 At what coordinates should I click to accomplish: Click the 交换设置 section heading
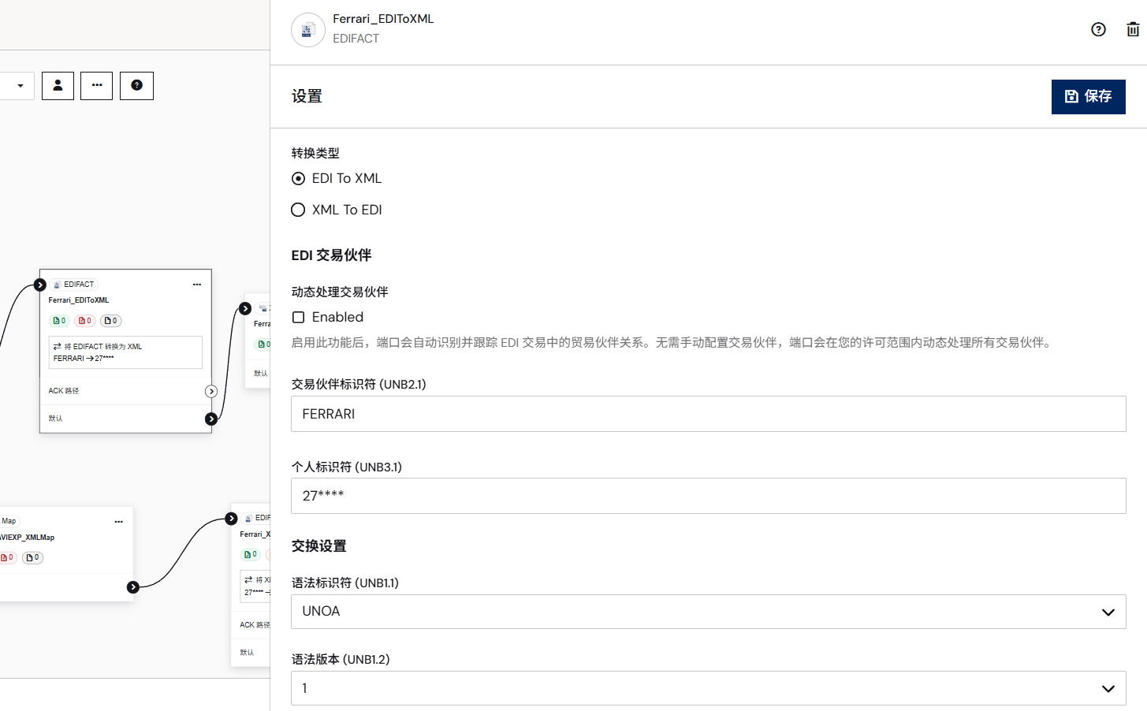[x=318, y=546]
